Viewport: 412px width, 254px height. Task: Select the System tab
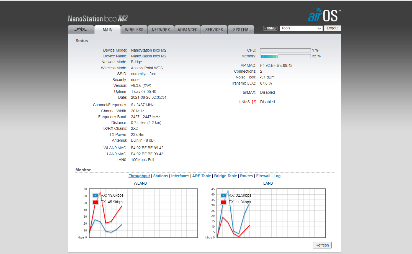click(241, 30)
